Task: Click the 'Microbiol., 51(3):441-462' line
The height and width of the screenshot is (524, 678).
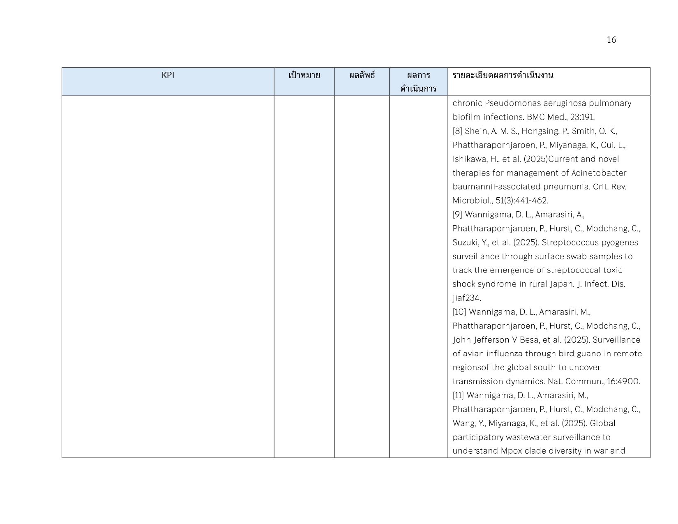Action: pyautogui.click(x=500, y=201)
